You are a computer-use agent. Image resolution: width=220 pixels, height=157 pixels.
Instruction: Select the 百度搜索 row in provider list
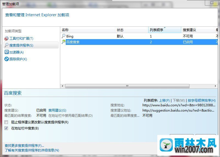click(x=139, y=42)
